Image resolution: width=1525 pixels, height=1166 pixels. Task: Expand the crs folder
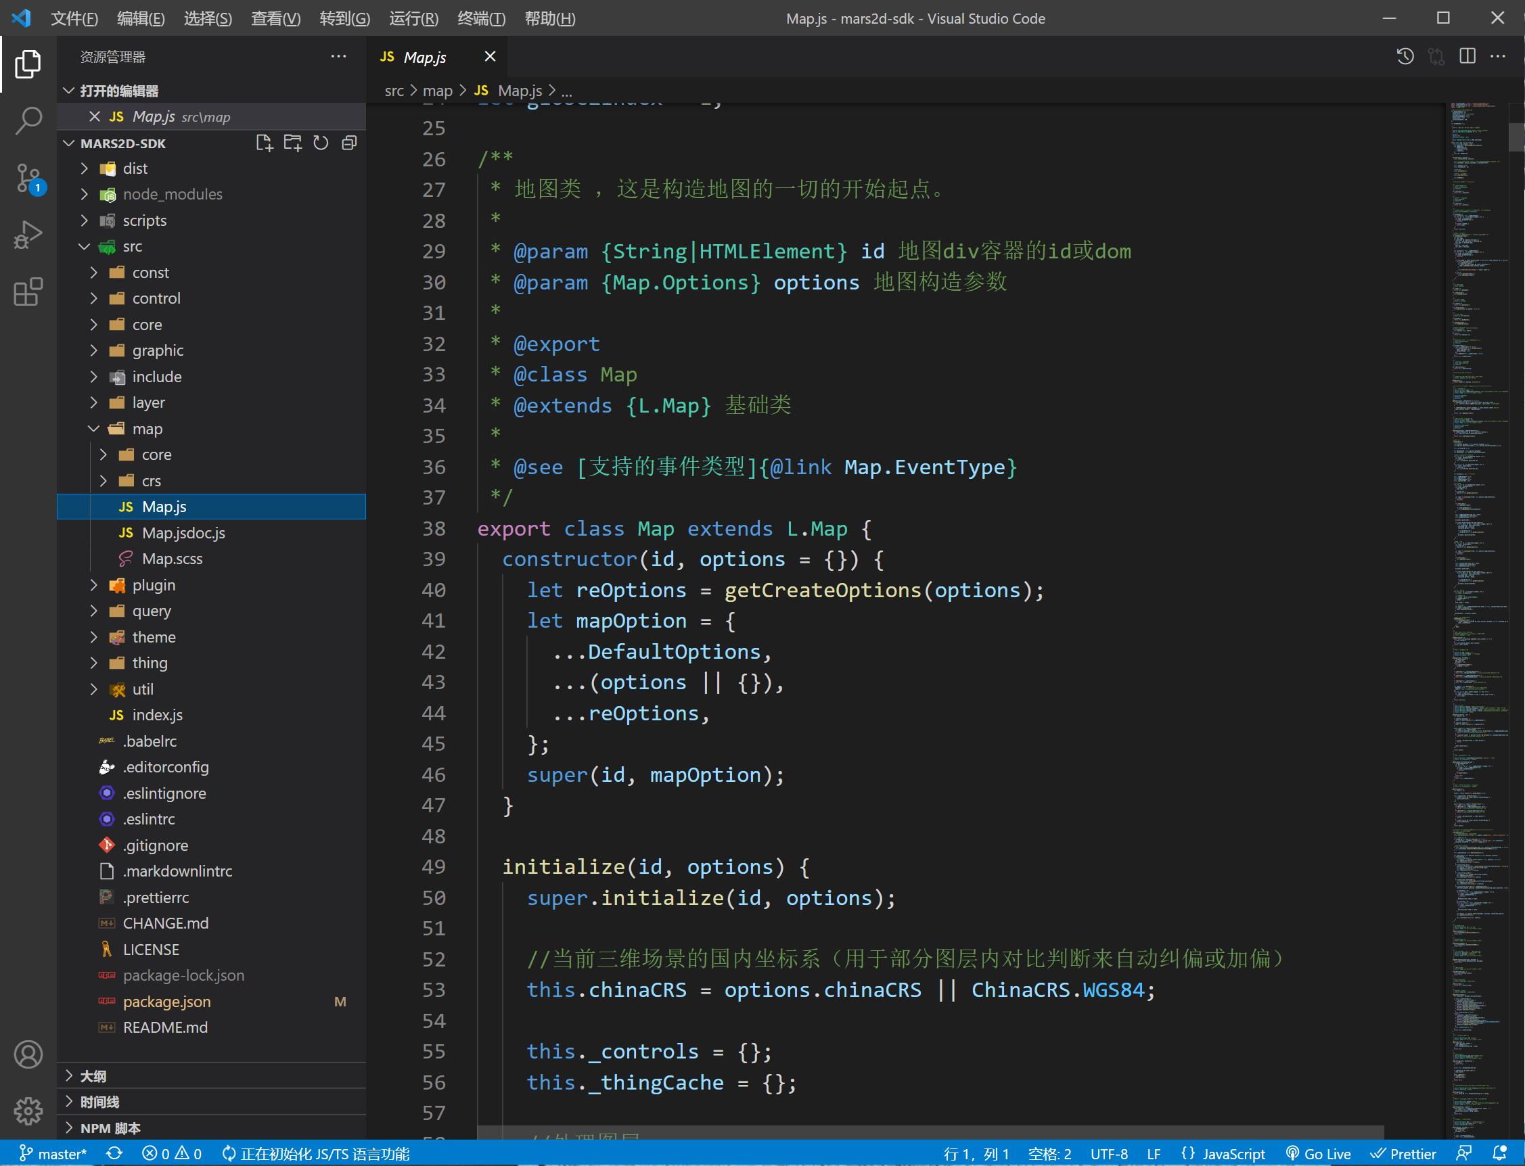click(x=212, y=481)
